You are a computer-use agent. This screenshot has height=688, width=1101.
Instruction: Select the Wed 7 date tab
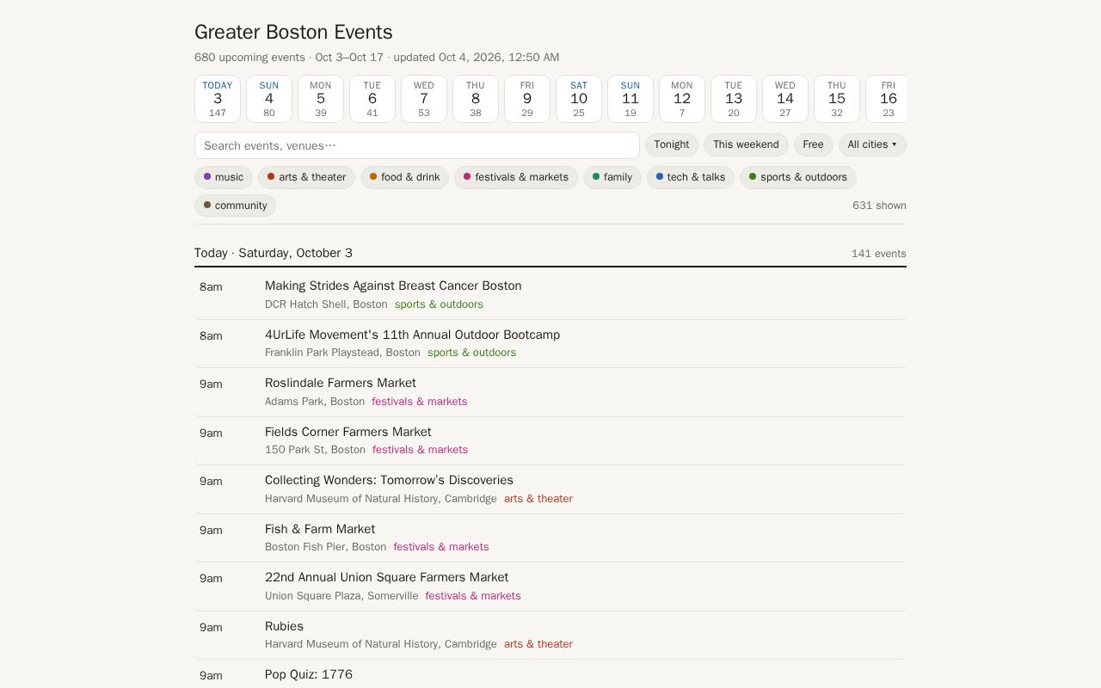(x=424, y=99)
